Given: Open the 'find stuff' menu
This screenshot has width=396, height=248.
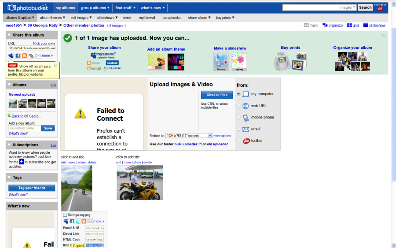Looking at the screenshot, I should click(125, 8).
